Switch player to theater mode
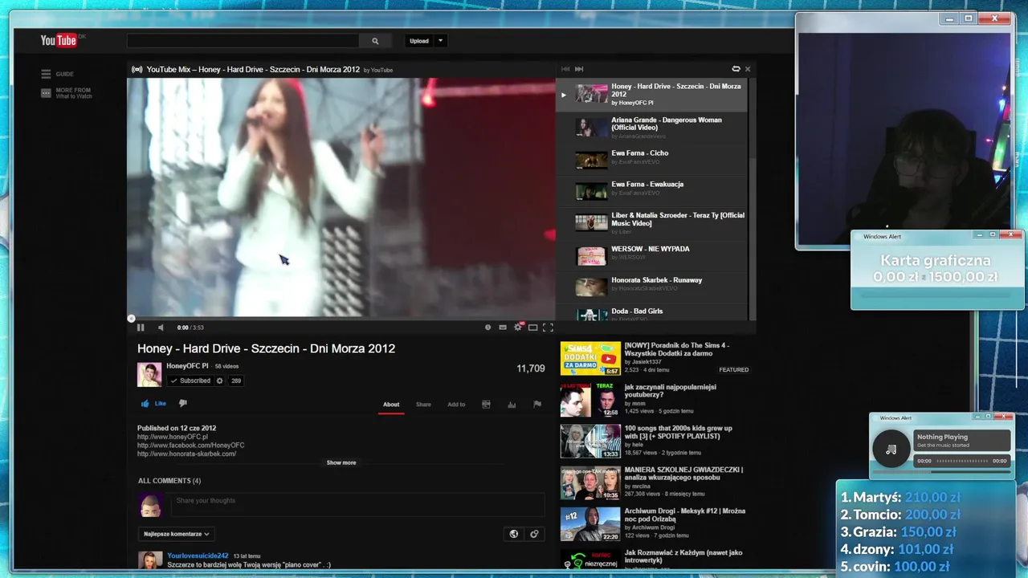This screenshot has width=1028, height=578. 532,328
